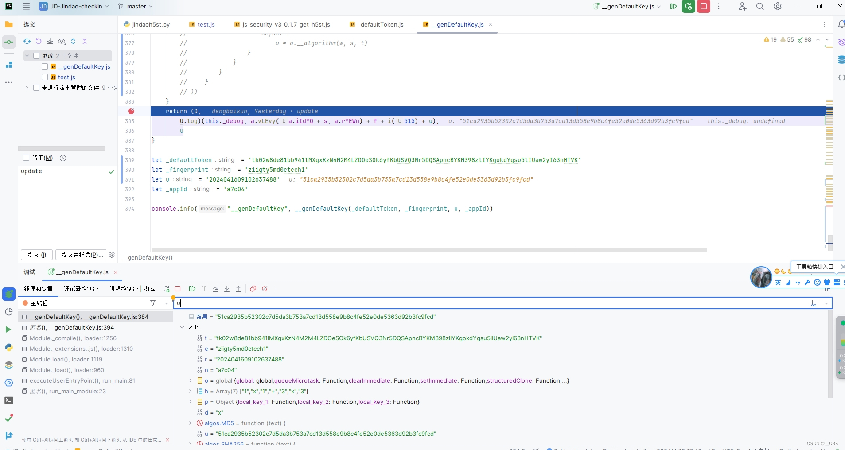Expand variable o = global
The height and width of the screenshot is (450, 845).
point(191,380)
